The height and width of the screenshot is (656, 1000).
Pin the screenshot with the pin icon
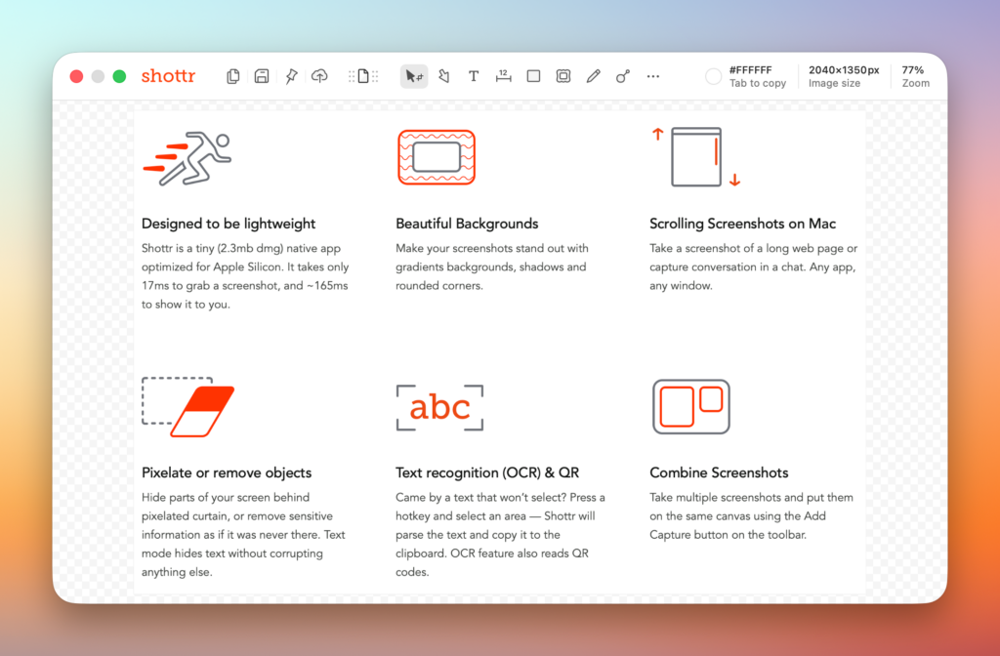coord(291,76)
